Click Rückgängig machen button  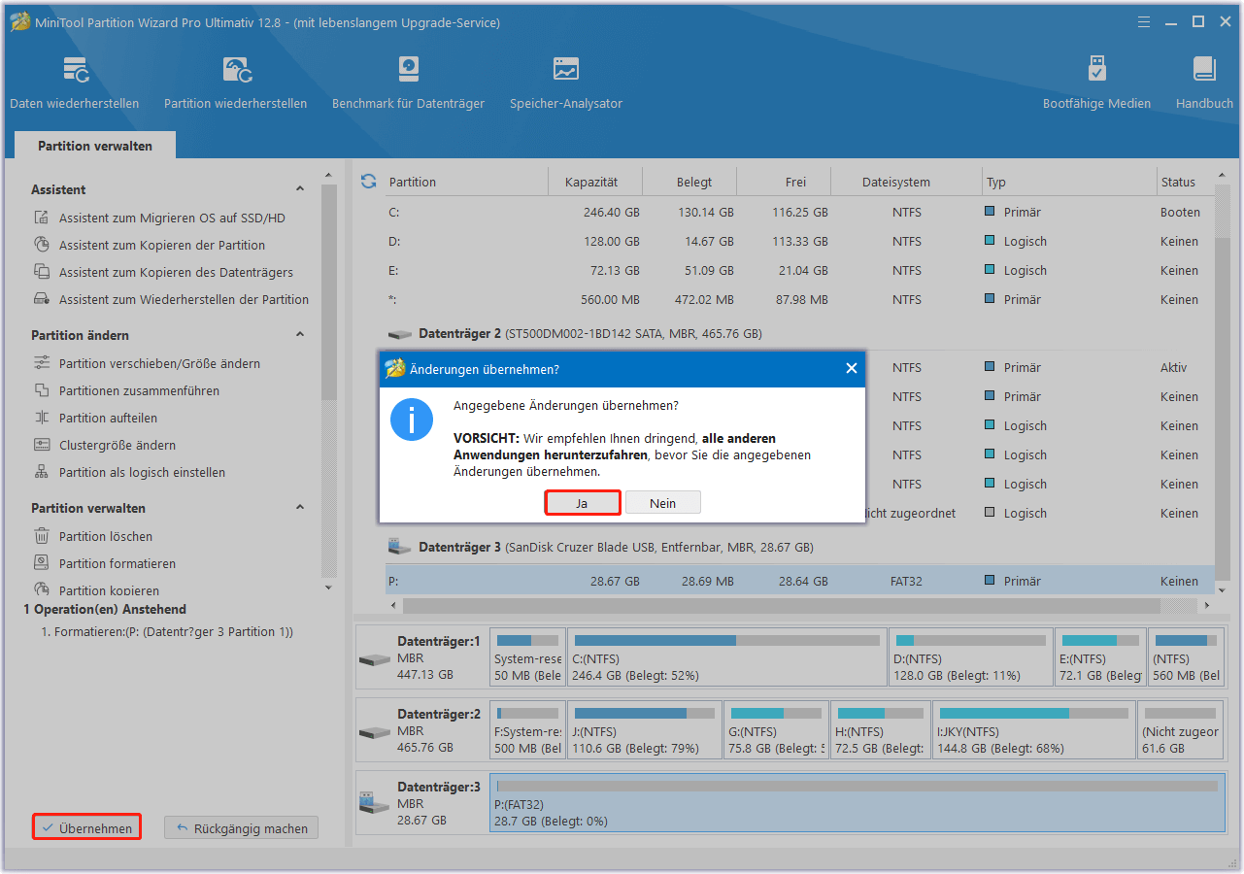241,828
